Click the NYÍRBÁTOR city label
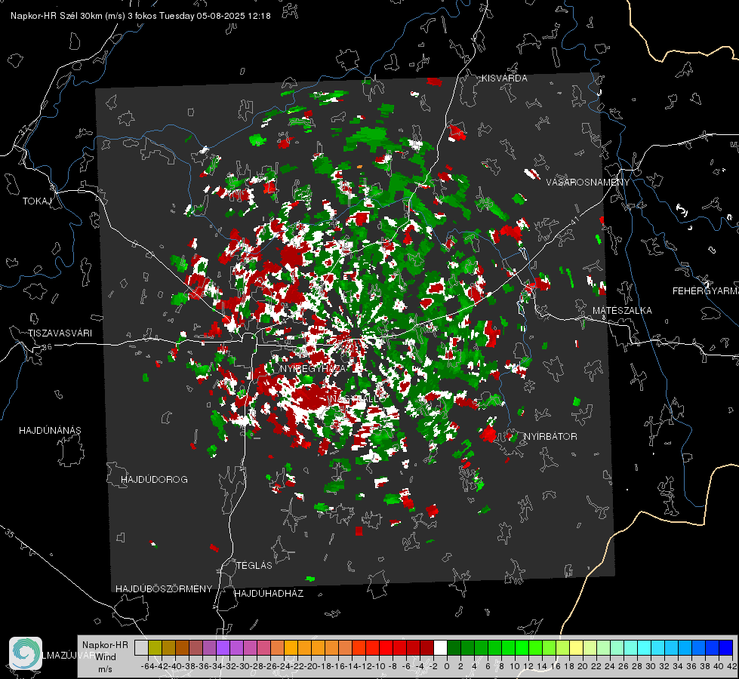This screenshot has height=679, width=739. (x=550, y=437)
